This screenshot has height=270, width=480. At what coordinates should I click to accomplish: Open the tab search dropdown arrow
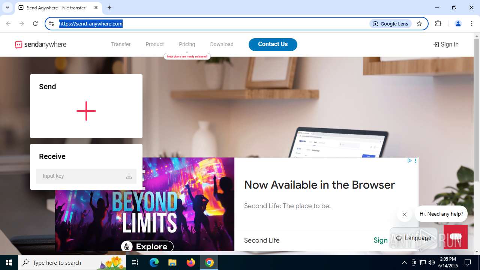pyautogui.click(x=7, y=7)
